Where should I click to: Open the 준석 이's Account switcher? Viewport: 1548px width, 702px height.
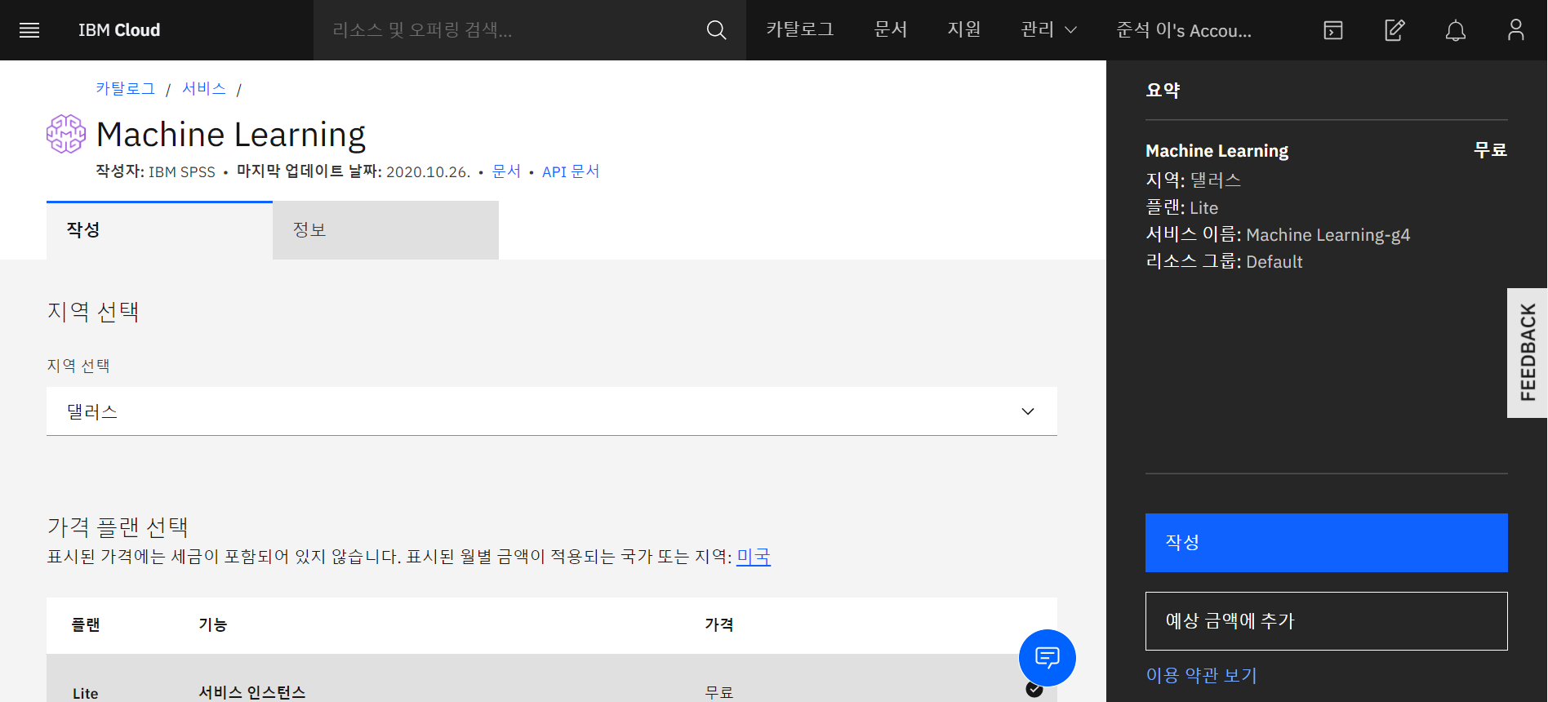click(x=1184, y=30)
